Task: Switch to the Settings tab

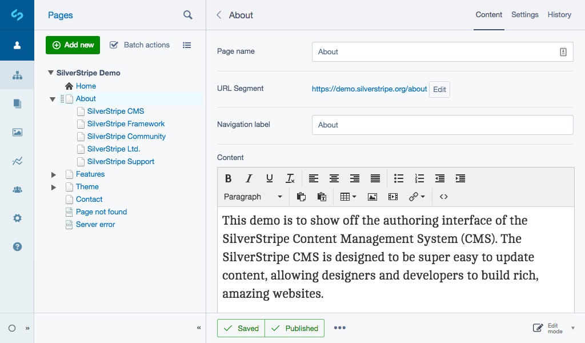Action: point(524,15)
